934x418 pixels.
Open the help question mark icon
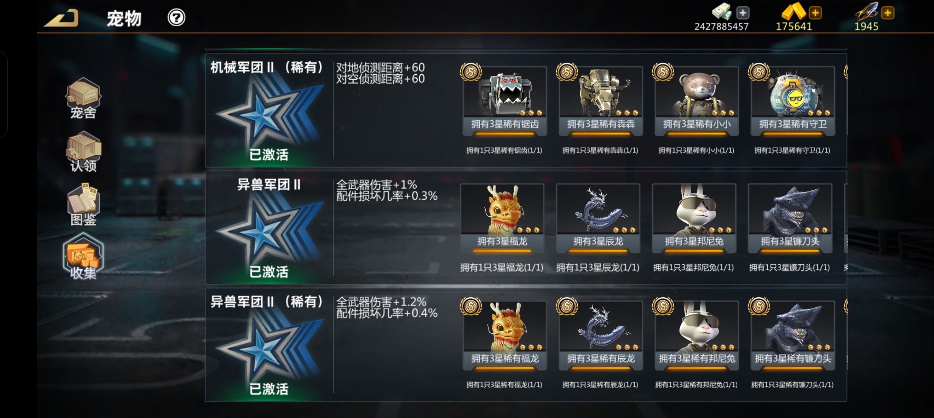(176, 17)
